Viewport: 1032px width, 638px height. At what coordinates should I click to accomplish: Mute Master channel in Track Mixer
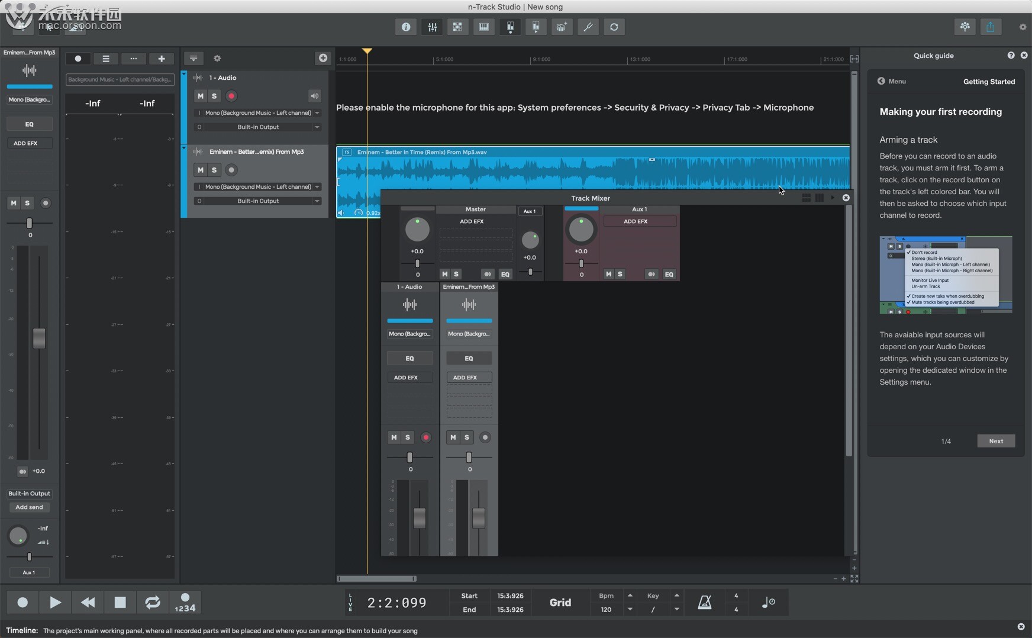[x=445, y=274]
